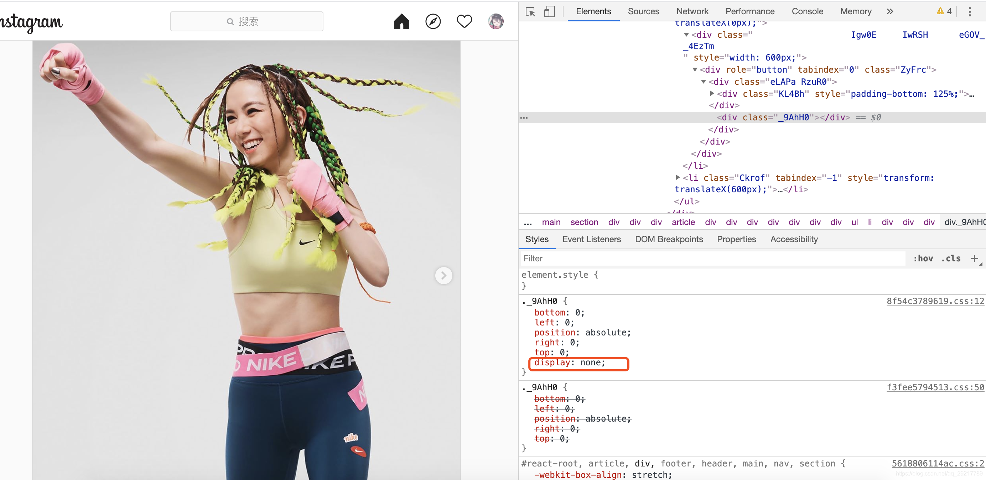Open profile avatar picture

[496, 21]
